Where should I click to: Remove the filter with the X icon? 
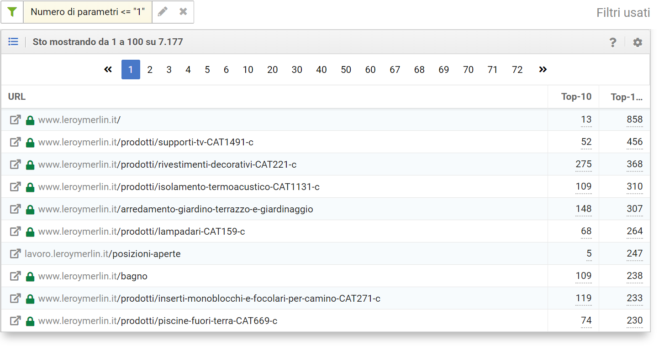click(x=183, y=12)
